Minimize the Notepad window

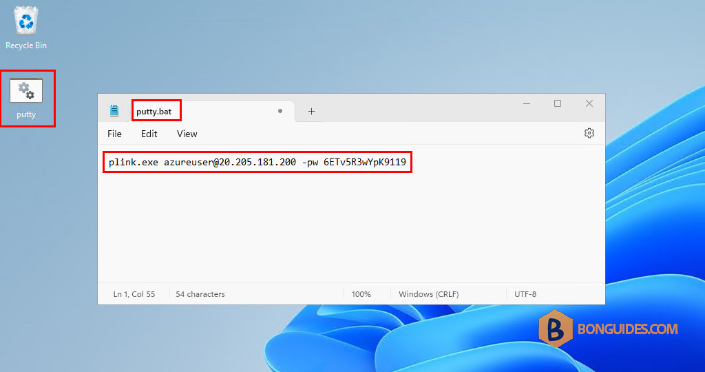click(x=527, y=103)
